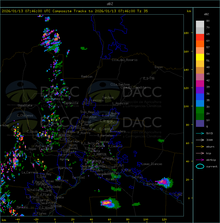Select the pink bip arrow icon
This screenshot has height=223, width=220.
(x=200, y=153)
